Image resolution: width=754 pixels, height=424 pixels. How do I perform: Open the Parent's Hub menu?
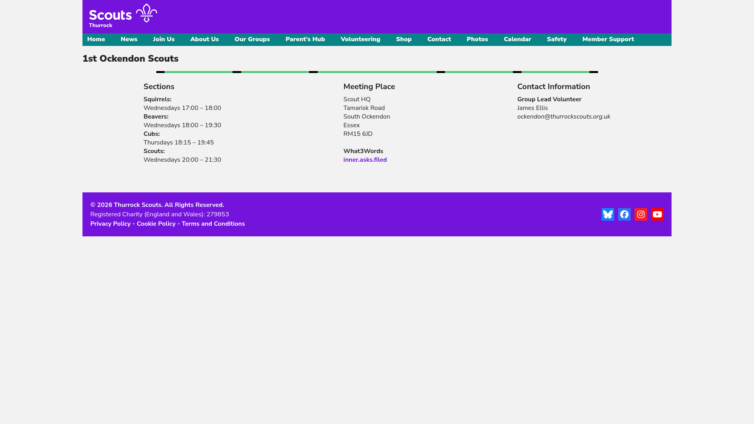[305, 39]
